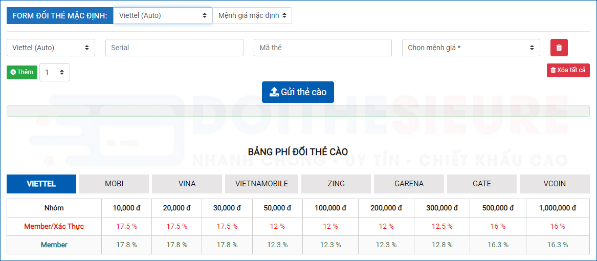597x261 pixels.
Task: Show the ZING fee table tab
Action: [336, 184]
